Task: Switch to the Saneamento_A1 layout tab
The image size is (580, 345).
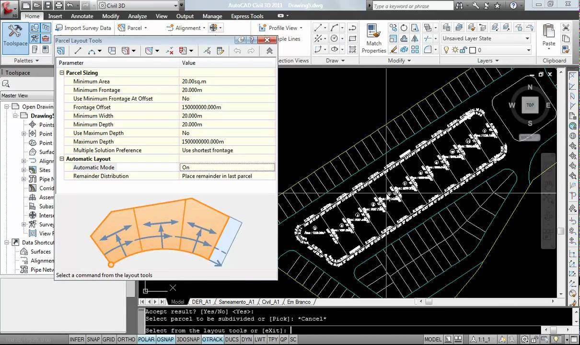Action: (236, 302)
